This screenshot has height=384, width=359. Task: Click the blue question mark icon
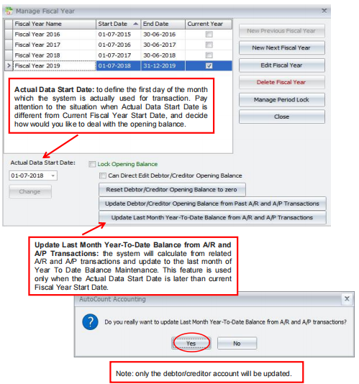pyautogui.click(x=90, y=321)
